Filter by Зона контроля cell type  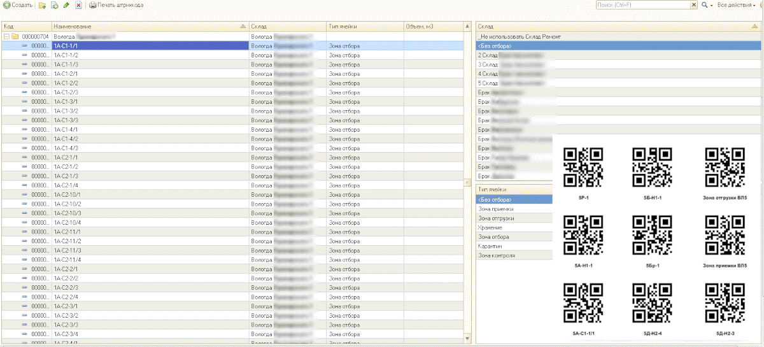[514, 255]
